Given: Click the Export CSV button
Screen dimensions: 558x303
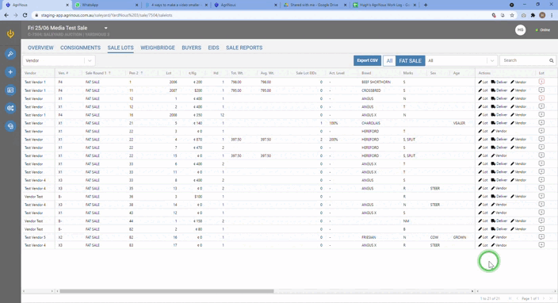Looking at the screenshot, I should [367, 60].
